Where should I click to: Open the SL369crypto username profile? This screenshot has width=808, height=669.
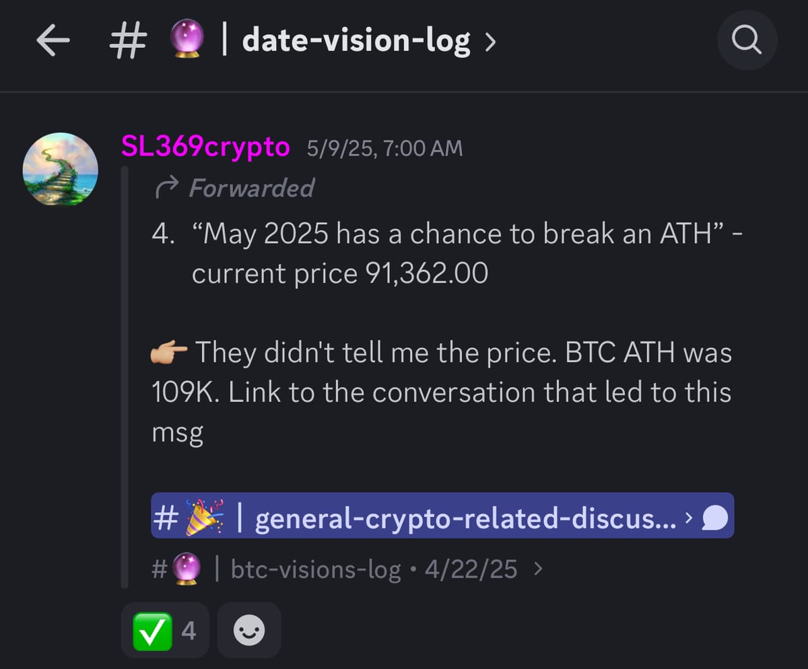click(x=206, y=147)
